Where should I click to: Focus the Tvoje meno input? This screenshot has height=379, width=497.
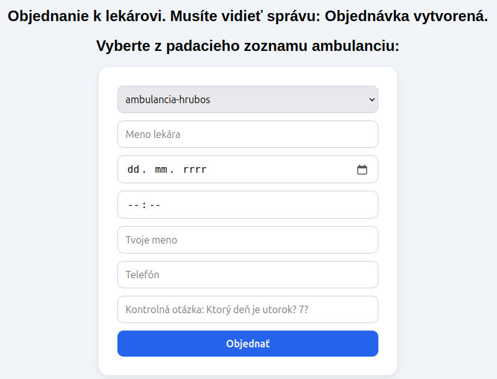[x=247, y=240]
